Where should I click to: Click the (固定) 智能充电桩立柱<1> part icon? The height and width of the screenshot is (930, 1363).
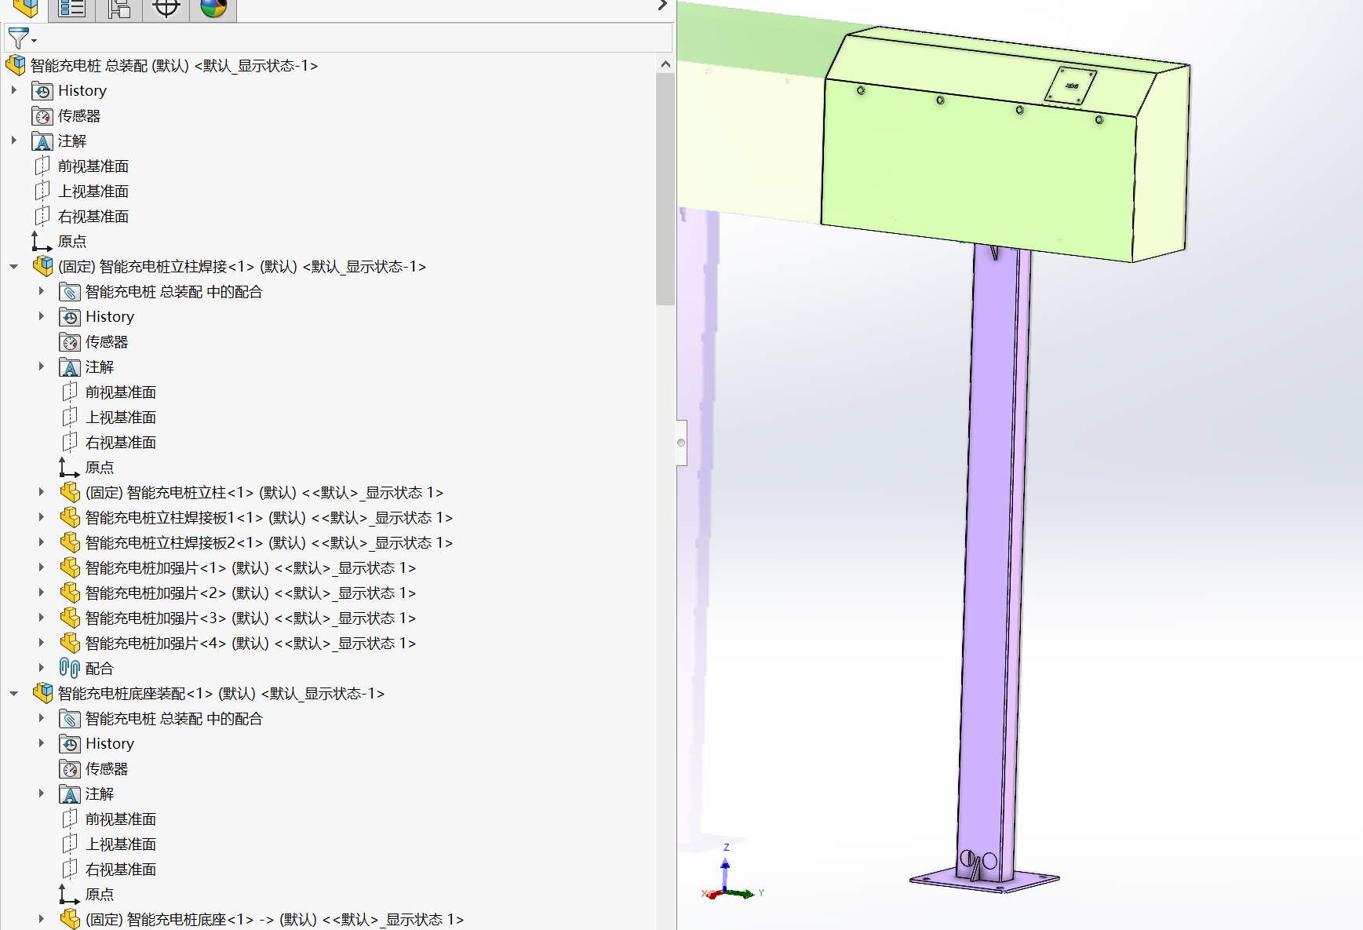point(70,492)
